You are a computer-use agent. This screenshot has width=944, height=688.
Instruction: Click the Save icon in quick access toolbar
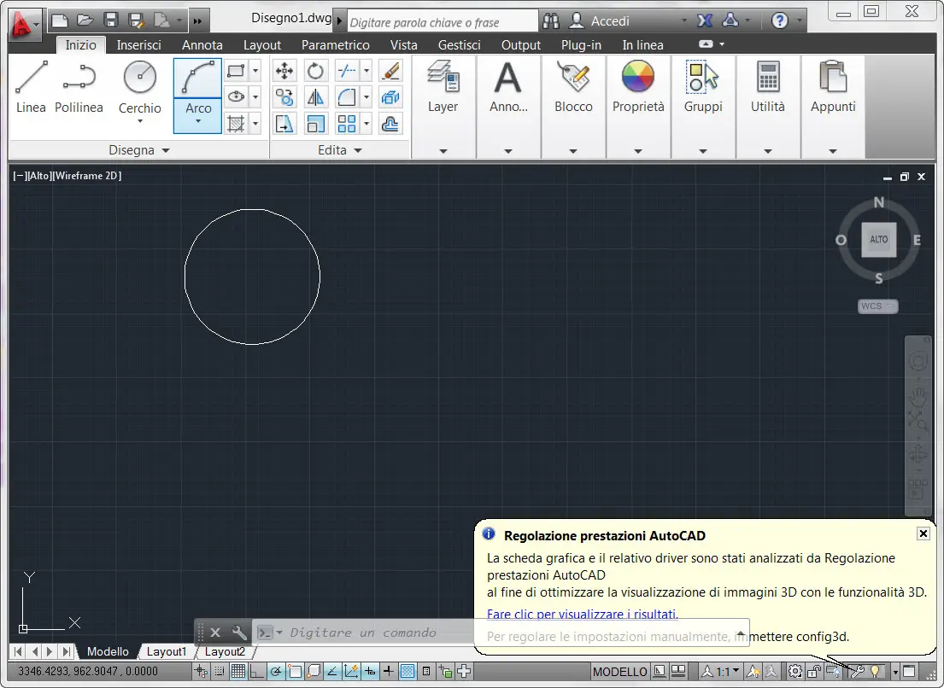click(x=111, y=20)
